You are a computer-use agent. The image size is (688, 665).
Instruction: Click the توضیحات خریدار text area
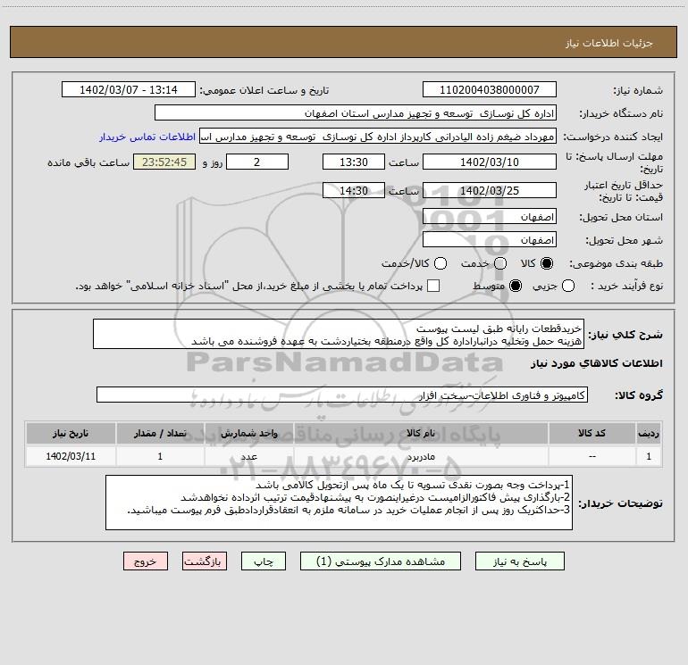tap(339, 503)
